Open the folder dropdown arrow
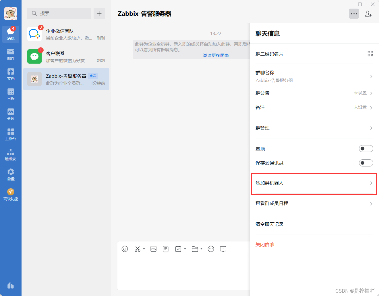The width and height of the screenshot is (379, 296). (x=202, y=249)
